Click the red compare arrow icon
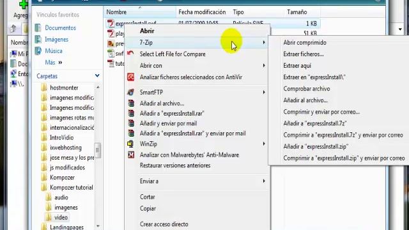 130,54
